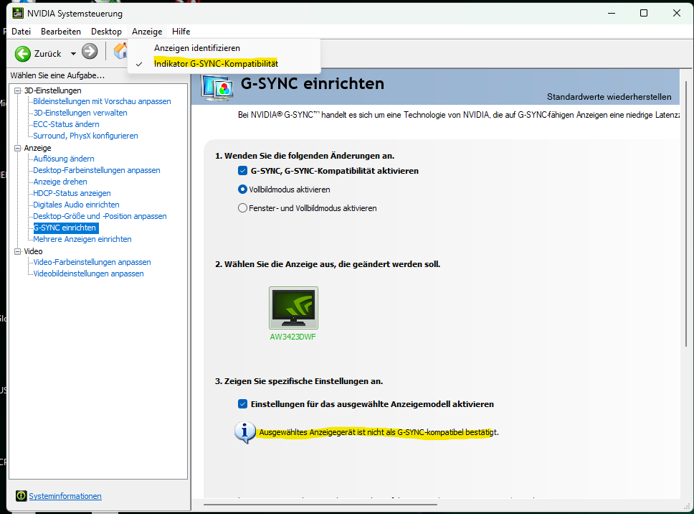This screenshot has height=514, width=694.
Task: Click Standardwerte wiederherstellen link
Action: coord(609,97)
